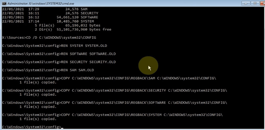The width and height of the screenshot is (265, 130).
Task: Minimize the Administrator cmd.exe window
Action: click(x=246, y=3)
